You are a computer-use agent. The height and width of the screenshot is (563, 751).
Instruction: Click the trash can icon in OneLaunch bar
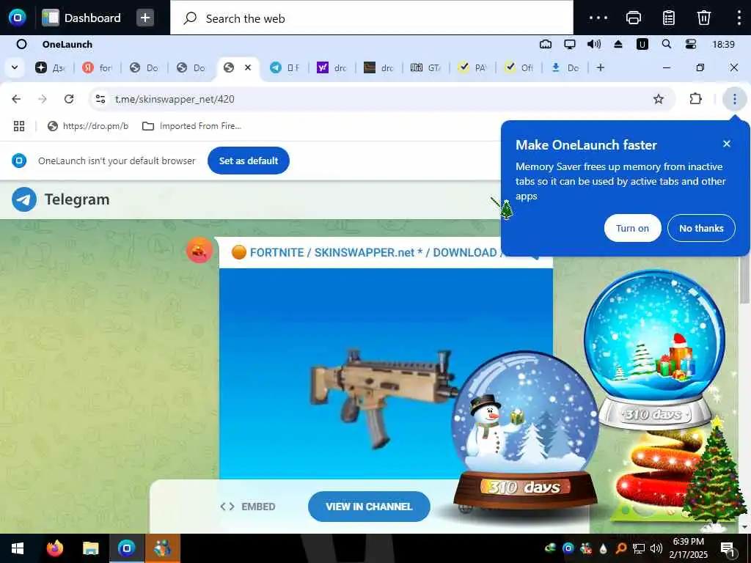[x=703, y=18]
